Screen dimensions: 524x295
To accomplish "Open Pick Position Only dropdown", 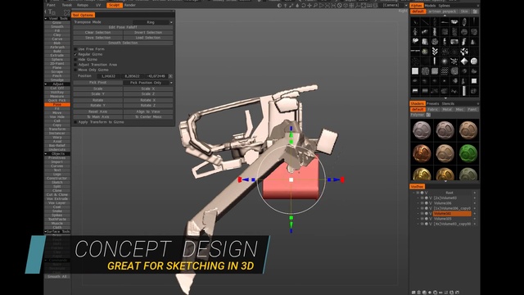I will (148, 82).
